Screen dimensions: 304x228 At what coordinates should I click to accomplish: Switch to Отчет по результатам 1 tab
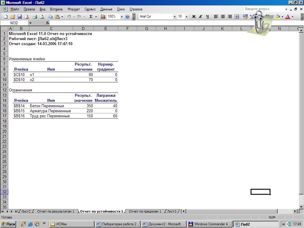(x=56, y=211)
